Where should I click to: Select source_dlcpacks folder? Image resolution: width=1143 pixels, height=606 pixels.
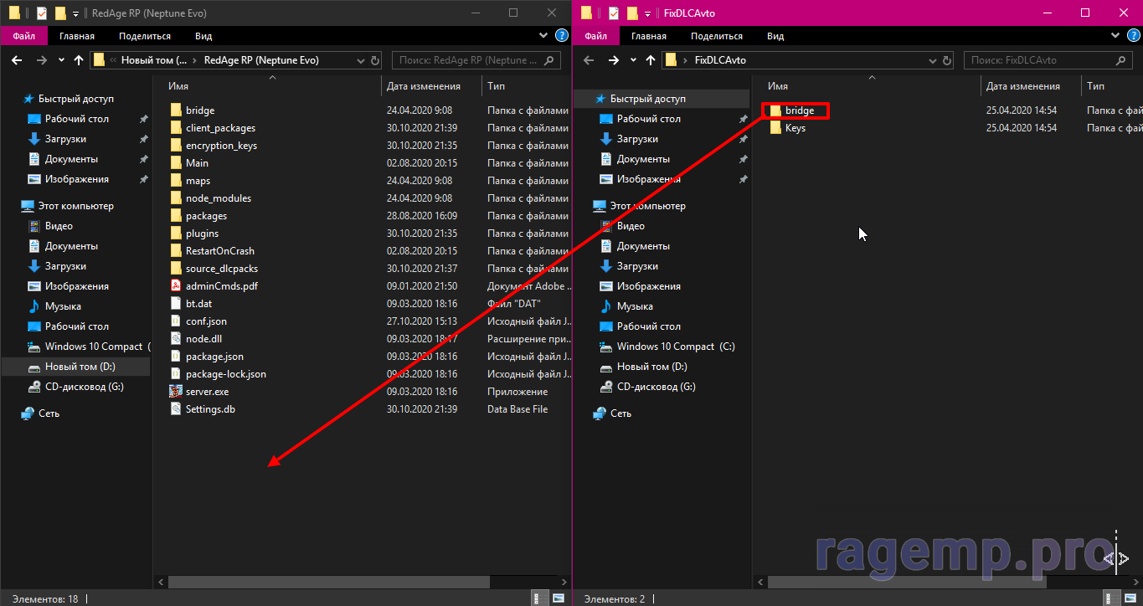(222, 268)
